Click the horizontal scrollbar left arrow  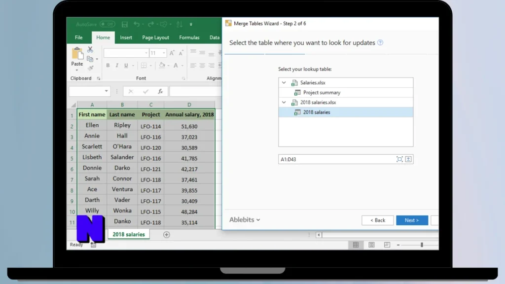(x=319, y=235)
